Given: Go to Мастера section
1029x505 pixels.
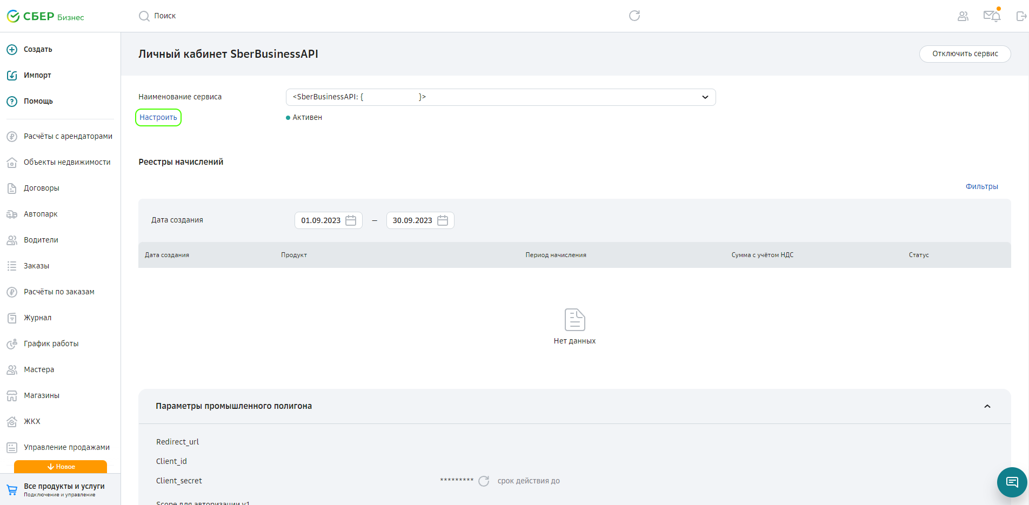Looking at the screenshot, I should [x=39, y=370].
